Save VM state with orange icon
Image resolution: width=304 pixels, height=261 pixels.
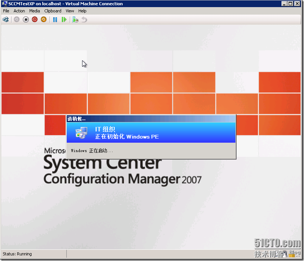point(43,19)
